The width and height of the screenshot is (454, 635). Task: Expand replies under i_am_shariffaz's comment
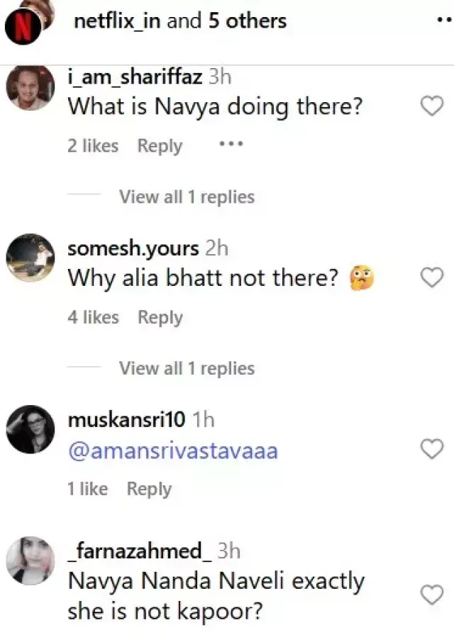coord(187,197)
